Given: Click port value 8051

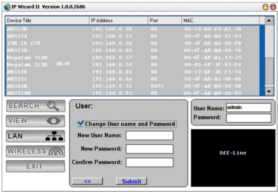Looking at the screenshot, I should [x=157, y=86].
